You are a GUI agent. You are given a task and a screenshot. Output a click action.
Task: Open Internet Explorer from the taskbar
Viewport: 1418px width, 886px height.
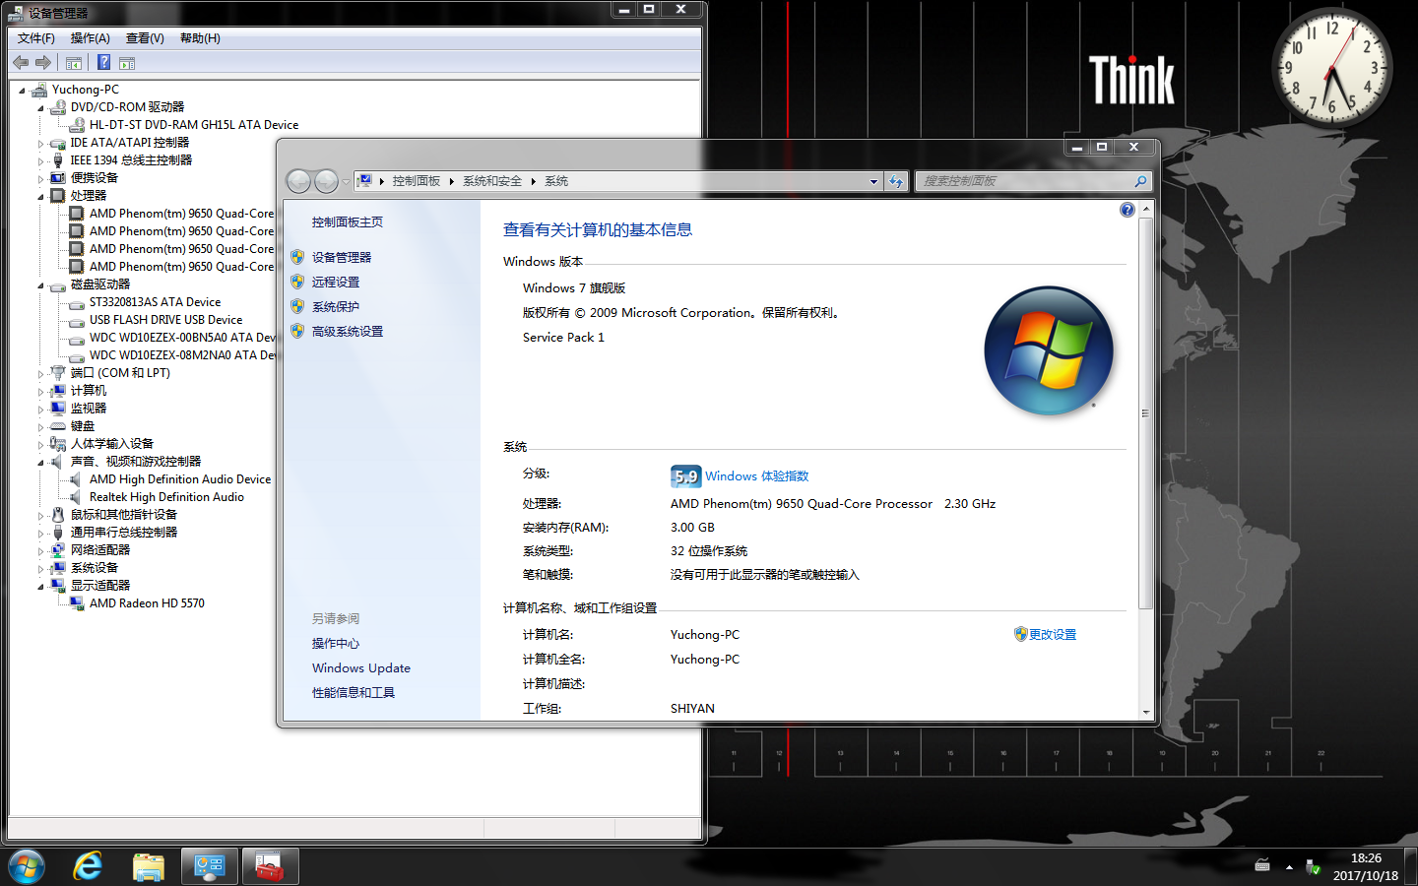point(88,866)
